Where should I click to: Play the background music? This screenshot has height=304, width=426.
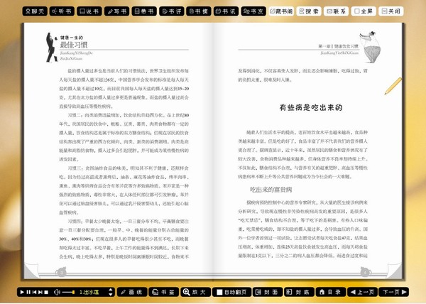coord(22,292)
